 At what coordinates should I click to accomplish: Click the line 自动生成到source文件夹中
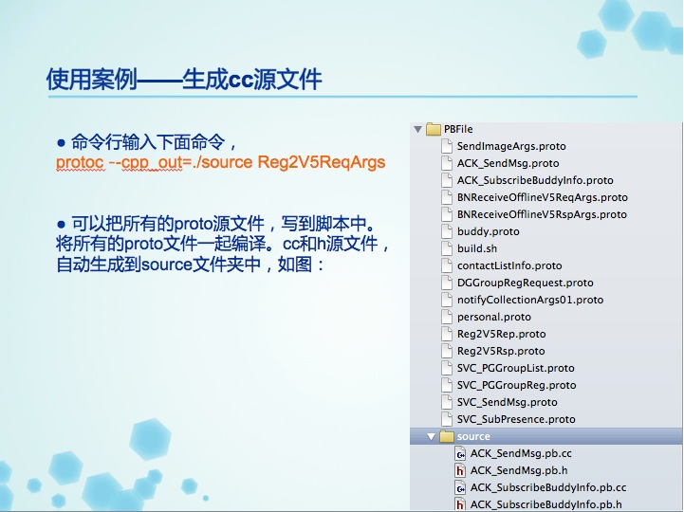(x=190, y=265)
